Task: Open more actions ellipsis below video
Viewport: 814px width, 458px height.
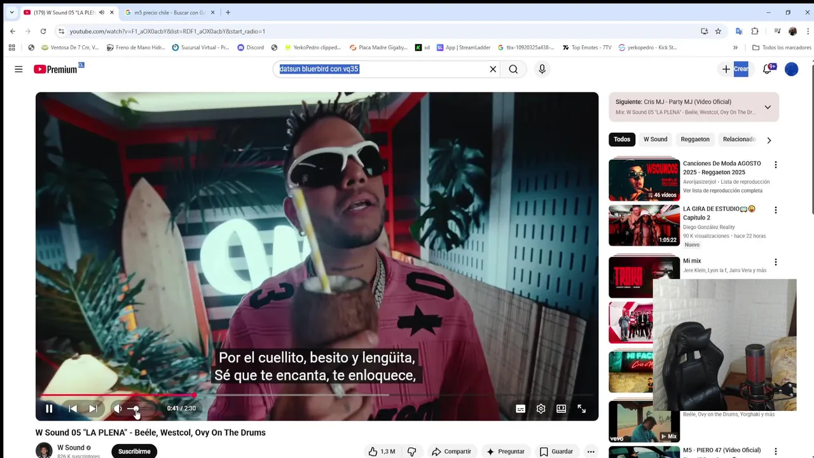Action: 591,451
